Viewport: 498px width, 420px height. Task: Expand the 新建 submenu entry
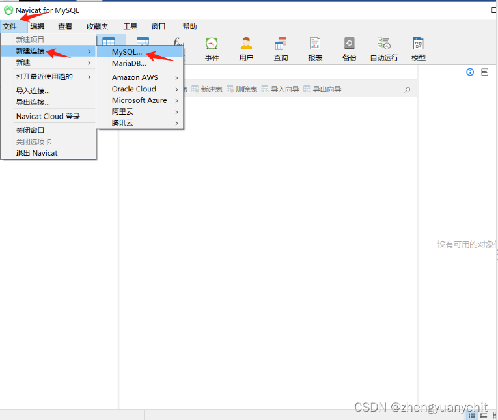(x=48, y=63)
